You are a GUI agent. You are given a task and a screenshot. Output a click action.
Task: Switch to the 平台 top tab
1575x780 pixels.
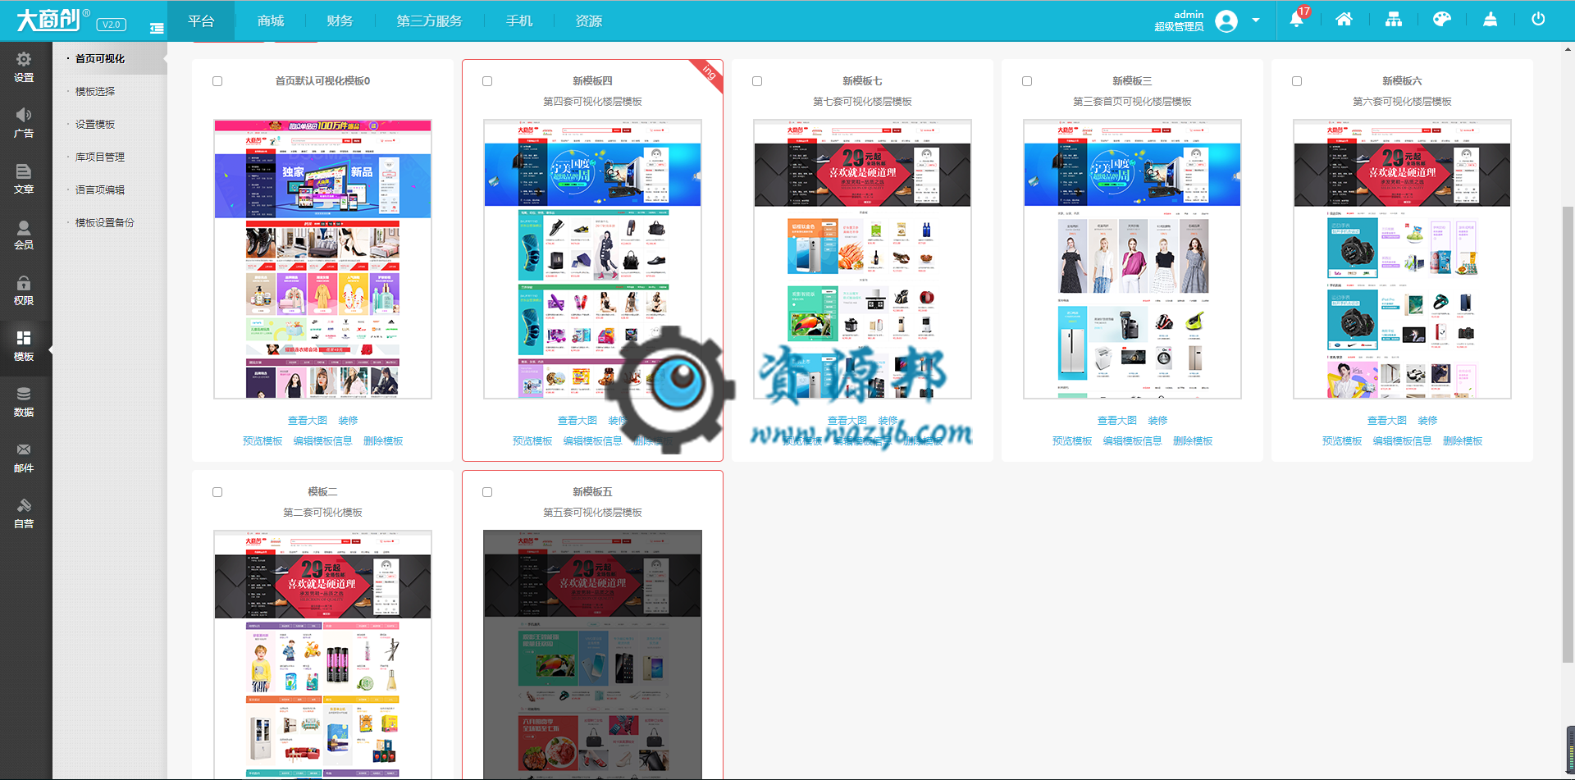[x=201, y=21]
